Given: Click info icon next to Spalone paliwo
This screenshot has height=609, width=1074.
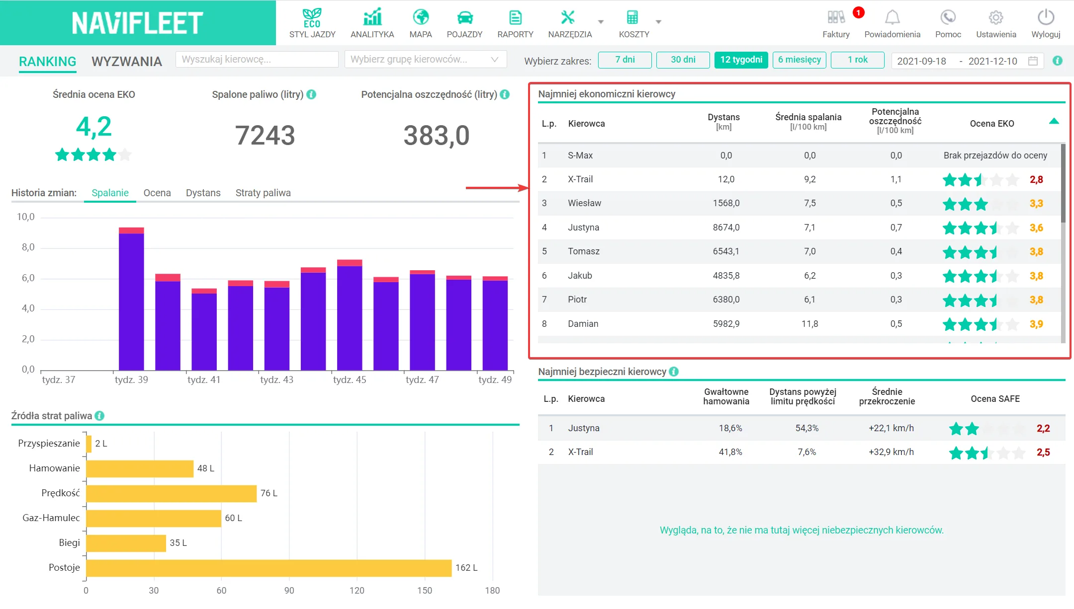Looking at the screenshot, I should coord(311,94).
